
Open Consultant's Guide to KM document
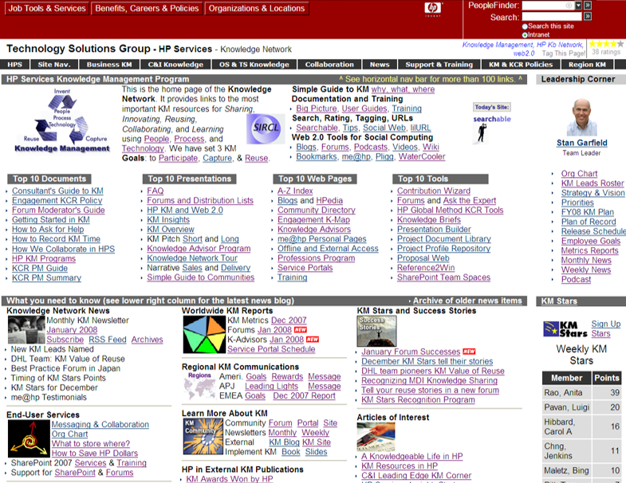[x=57, y=190]
